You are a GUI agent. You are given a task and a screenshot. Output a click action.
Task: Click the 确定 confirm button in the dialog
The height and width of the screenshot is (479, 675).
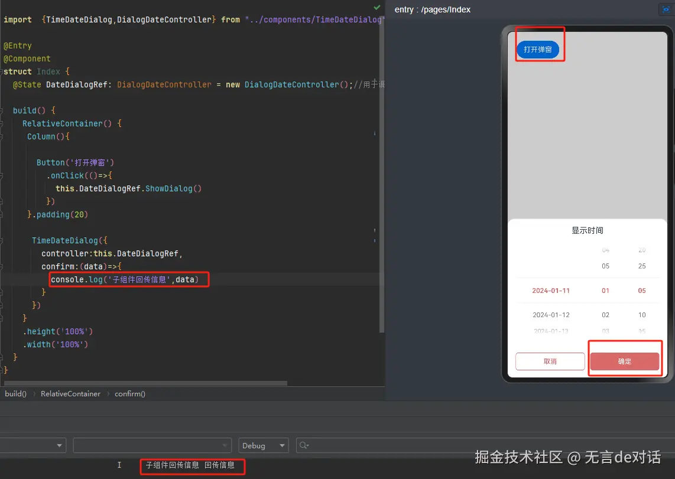tap(625, 361)
